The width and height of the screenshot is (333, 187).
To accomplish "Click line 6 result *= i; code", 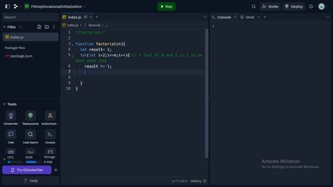I will tap(98, 66).
